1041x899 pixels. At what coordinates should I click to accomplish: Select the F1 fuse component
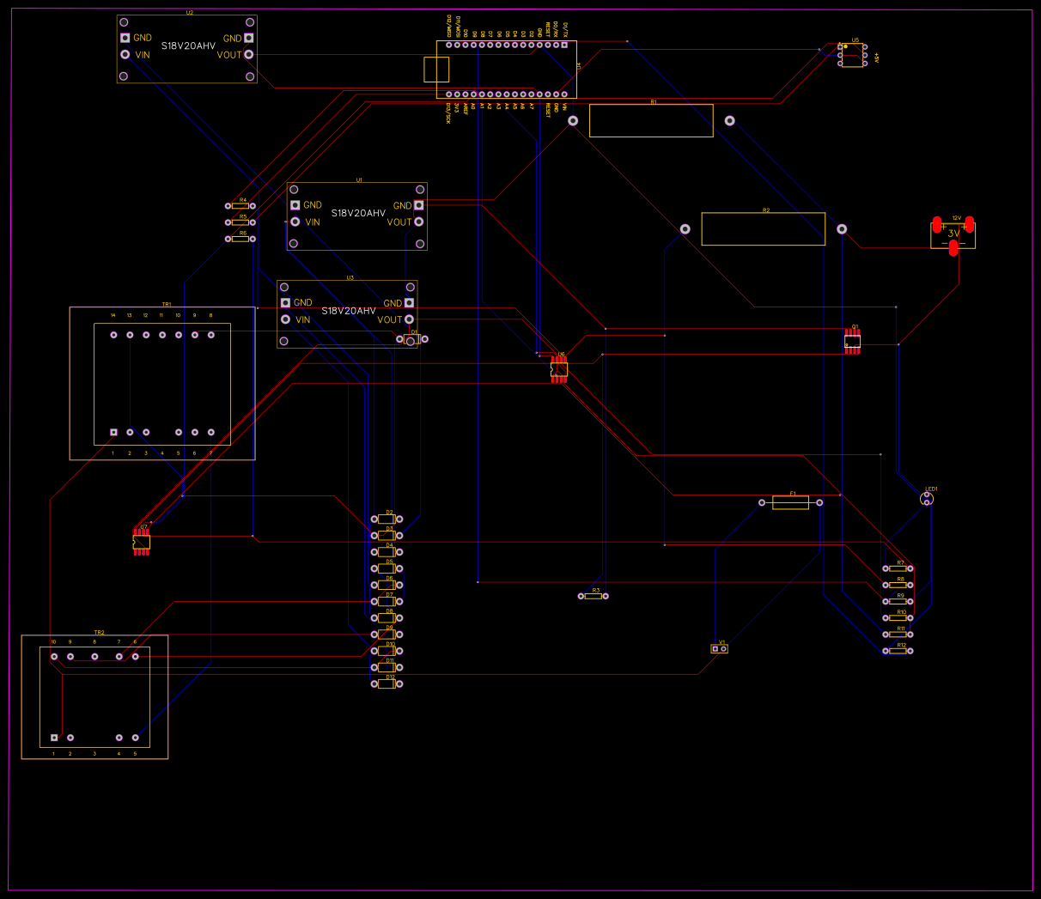791,502
